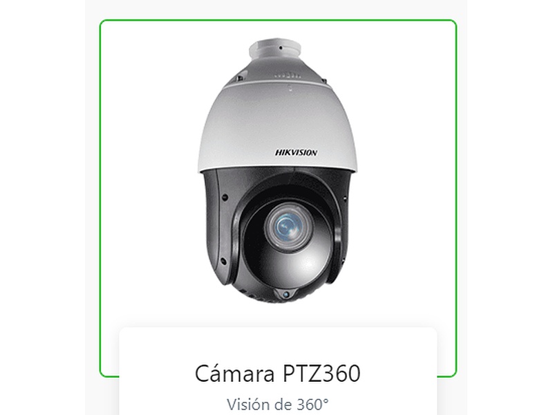Click the small sensor below the lens

(x=286, y=294)
